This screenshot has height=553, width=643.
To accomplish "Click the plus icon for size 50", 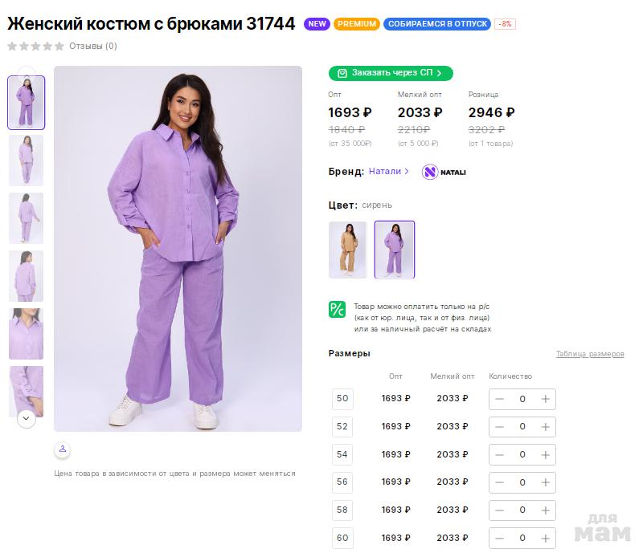I will [545, 399].
